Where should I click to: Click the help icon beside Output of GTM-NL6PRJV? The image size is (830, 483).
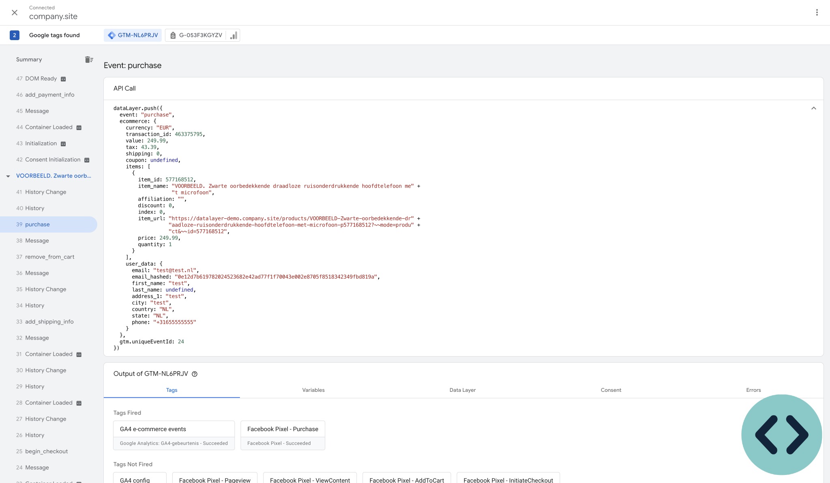(x=195, y=374)
